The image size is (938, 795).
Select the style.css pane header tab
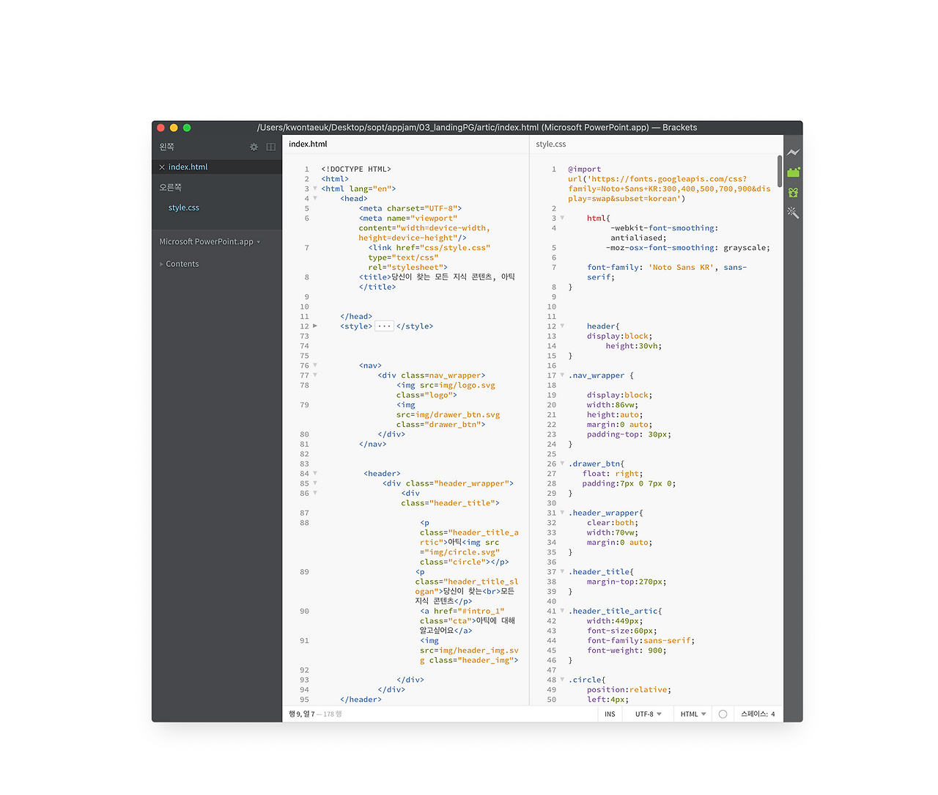click(551, 144)
